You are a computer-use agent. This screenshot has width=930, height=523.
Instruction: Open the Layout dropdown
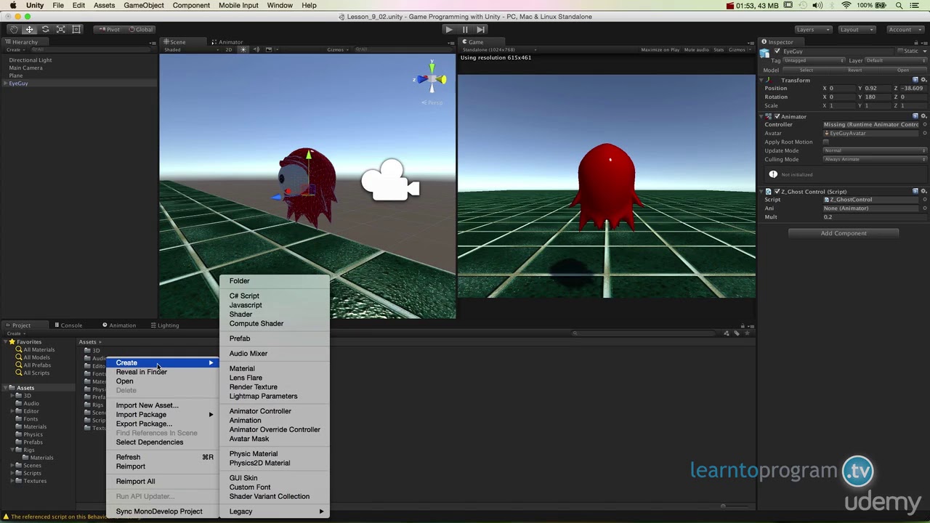(856, 29)
